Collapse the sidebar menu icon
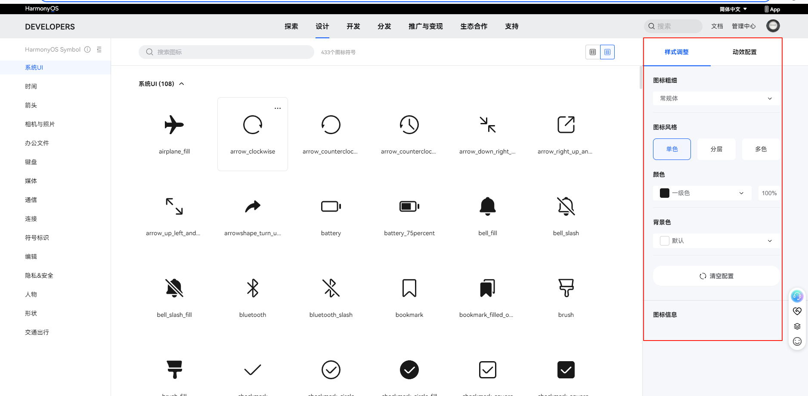The width and height of the screenshot is (808, 396). tap(99, 49)
